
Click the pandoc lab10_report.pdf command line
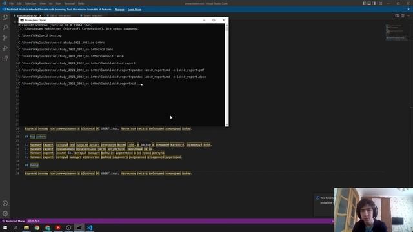pyautogui.click(x=111, y=70)
